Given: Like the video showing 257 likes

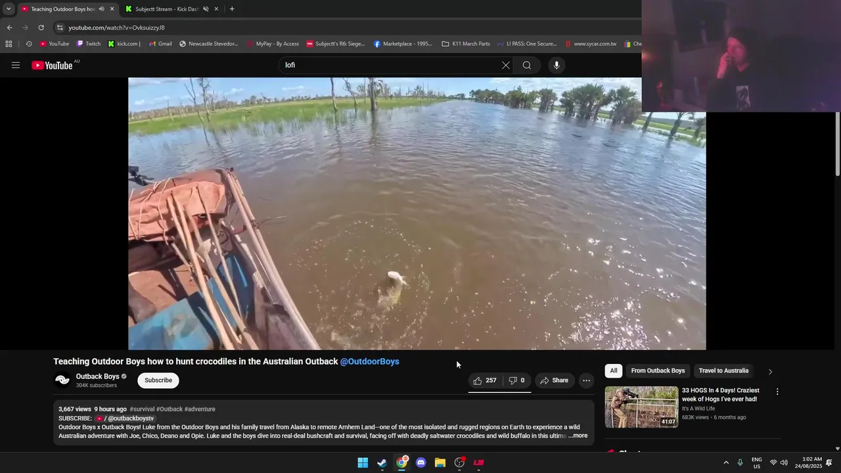Looking at the screenshot, I should (x=485, y=380).
